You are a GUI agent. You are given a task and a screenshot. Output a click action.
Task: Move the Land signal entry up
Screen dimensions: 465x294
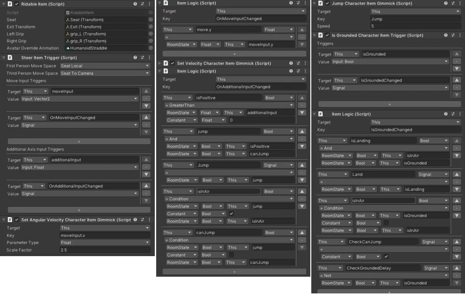click(456, 174)
